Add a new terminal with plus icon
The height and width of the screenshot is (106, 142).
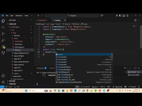point(125,68)
